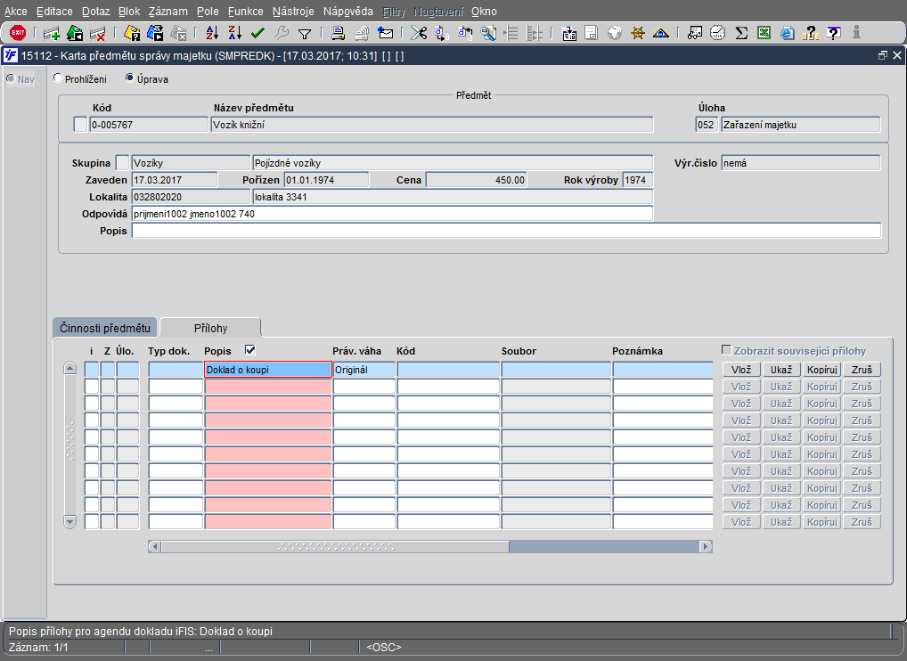The image size is (907, 661).
Task: Click the active Kopíruj button in first row
Action: click(822, 370)
